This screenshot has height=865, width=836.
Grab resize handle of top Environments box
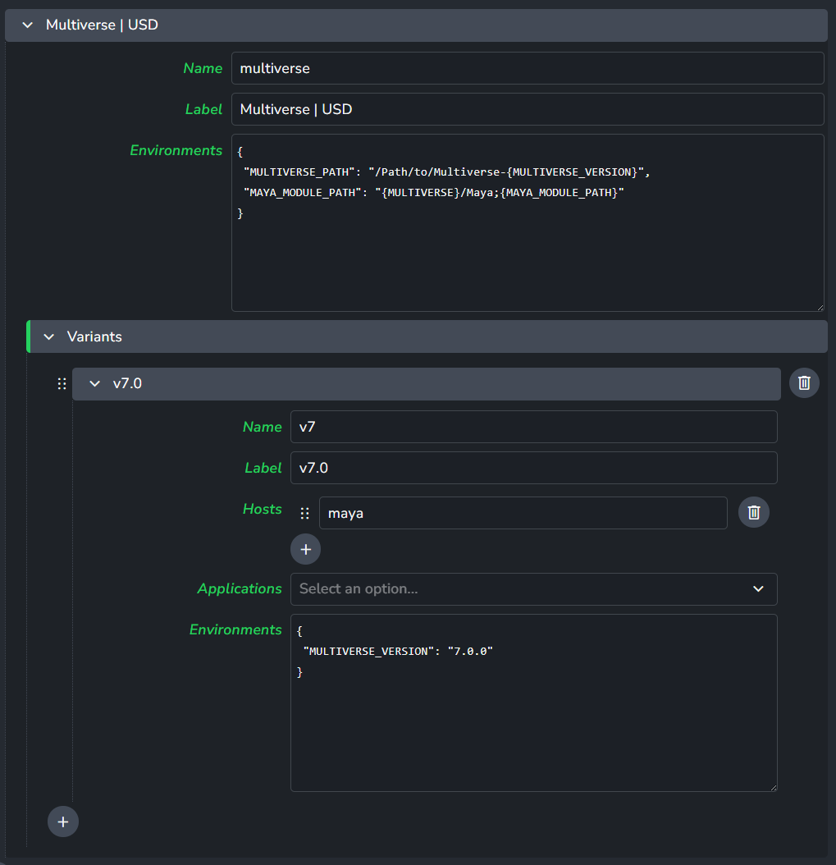(x=820, y=307)
